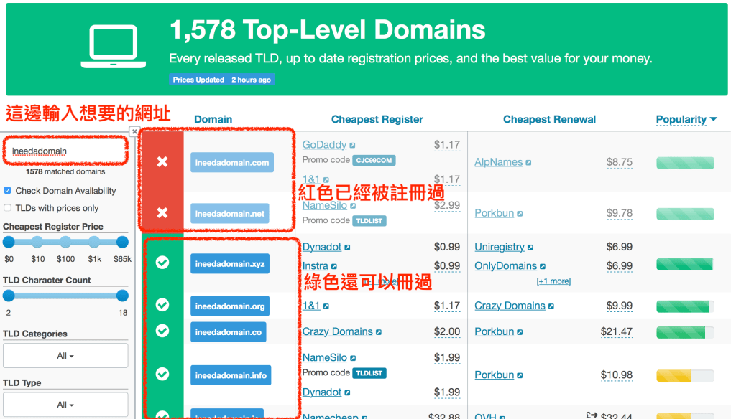Click the red X icon for ineedadomain.com
This screenshot has height=419, width=736.
(162, 162)
